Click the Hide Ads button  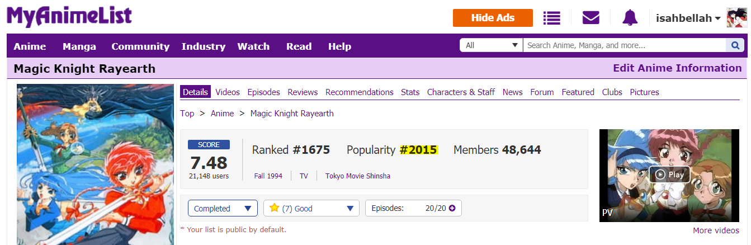[493, 18]
